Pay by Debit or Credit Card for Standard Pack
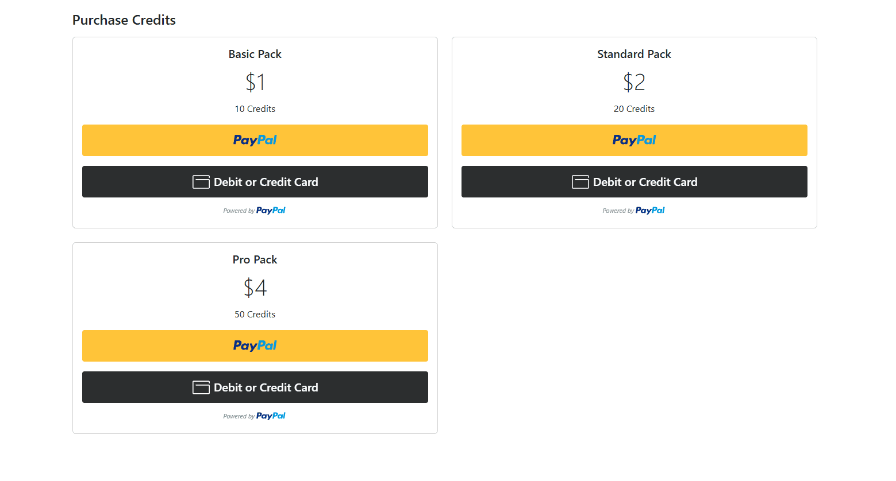 634,181
